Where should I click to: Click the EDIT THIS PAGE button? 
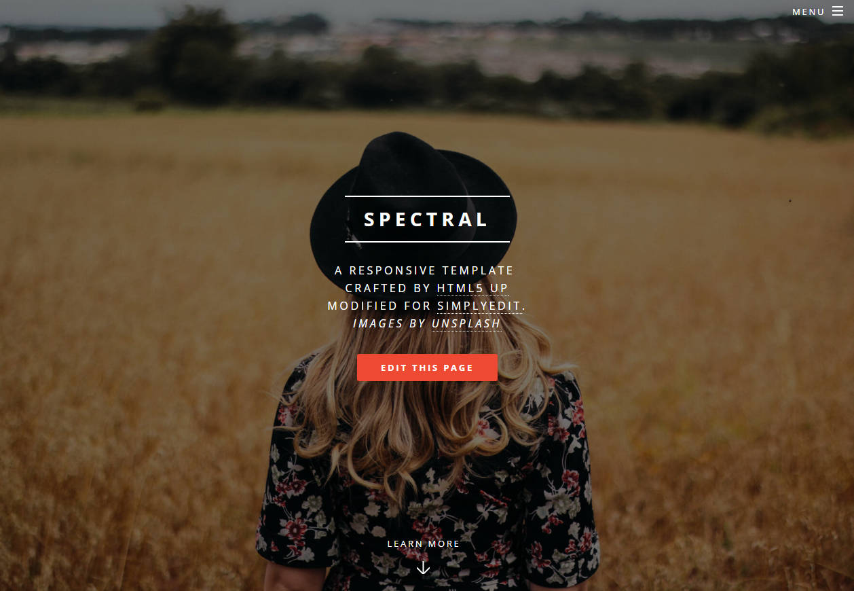tap(427, 368)
